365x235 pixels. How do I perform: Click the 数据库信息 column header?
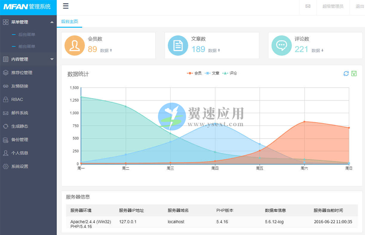click(276, 210)
